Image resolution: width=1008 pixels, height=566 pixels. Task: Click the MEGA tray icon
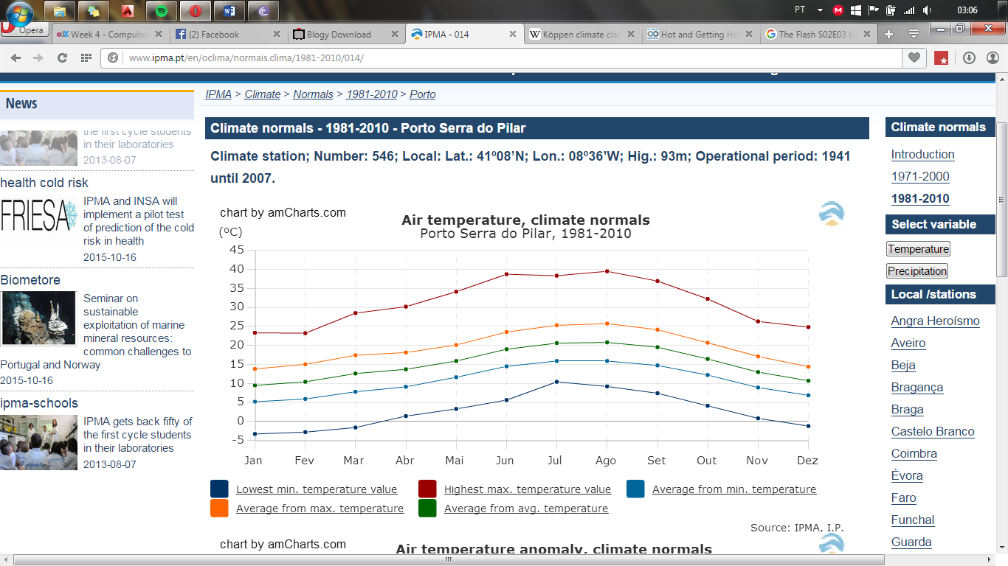[838, 10]
